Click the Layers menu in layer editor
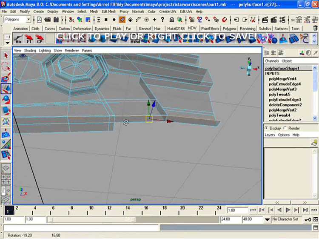Screen dimensions: 319x239 pos(270,135)
